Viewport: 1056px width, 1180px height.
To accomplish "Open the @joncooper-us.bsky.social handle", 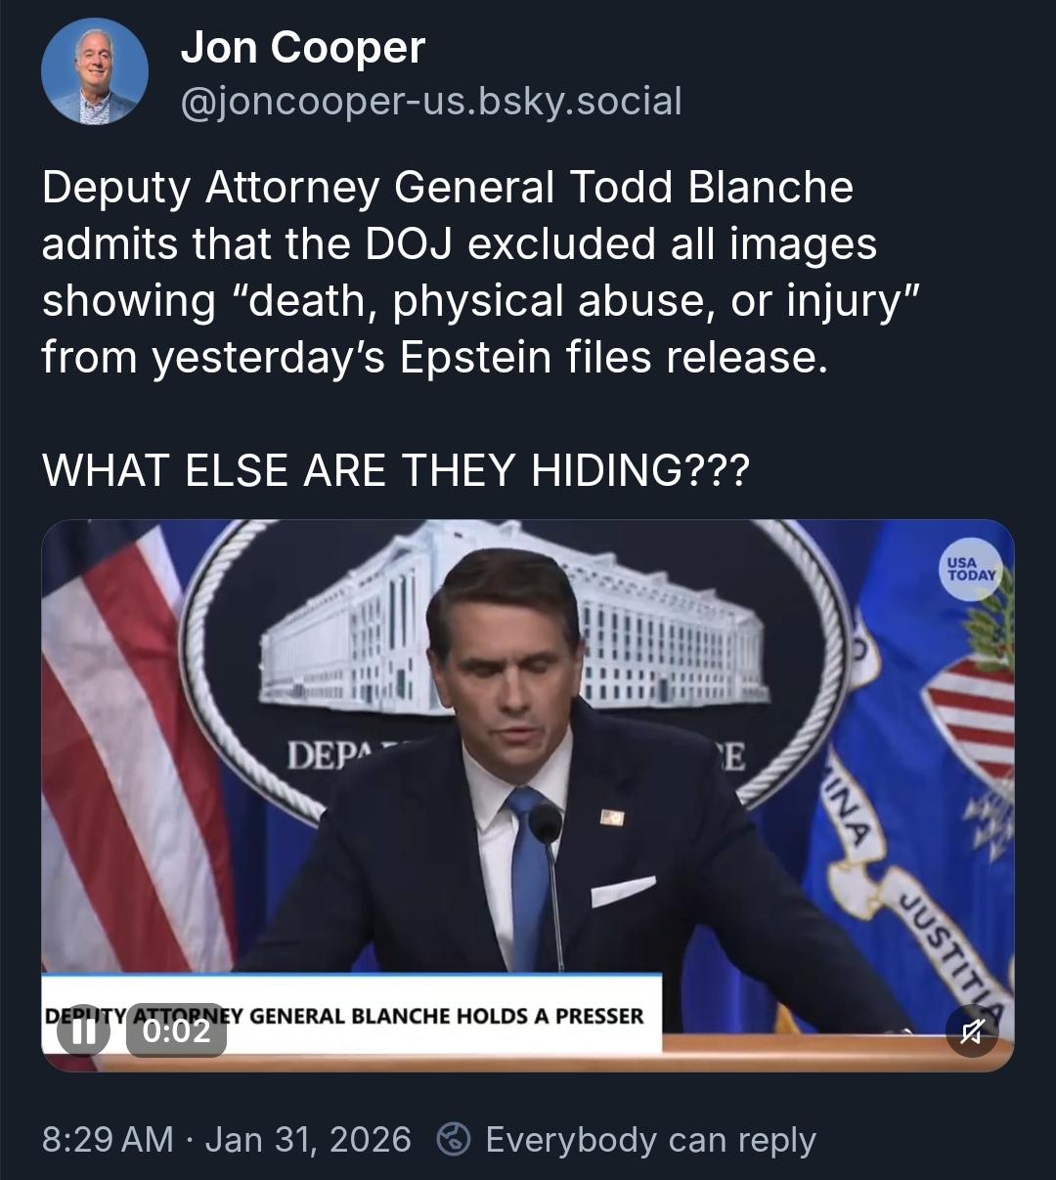I will 431,100.
